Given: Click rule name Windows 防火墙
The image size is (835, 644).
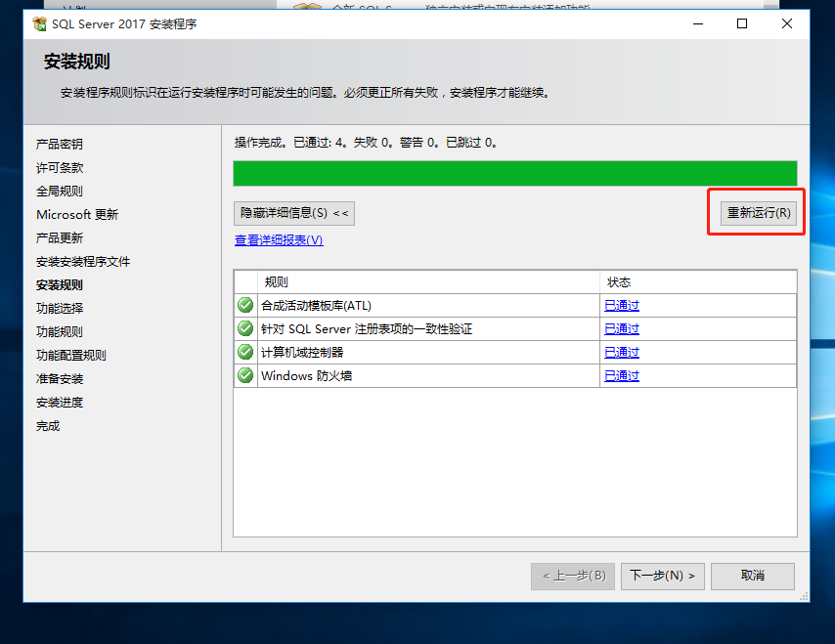Looking at the screenshot, I should 307,376.
